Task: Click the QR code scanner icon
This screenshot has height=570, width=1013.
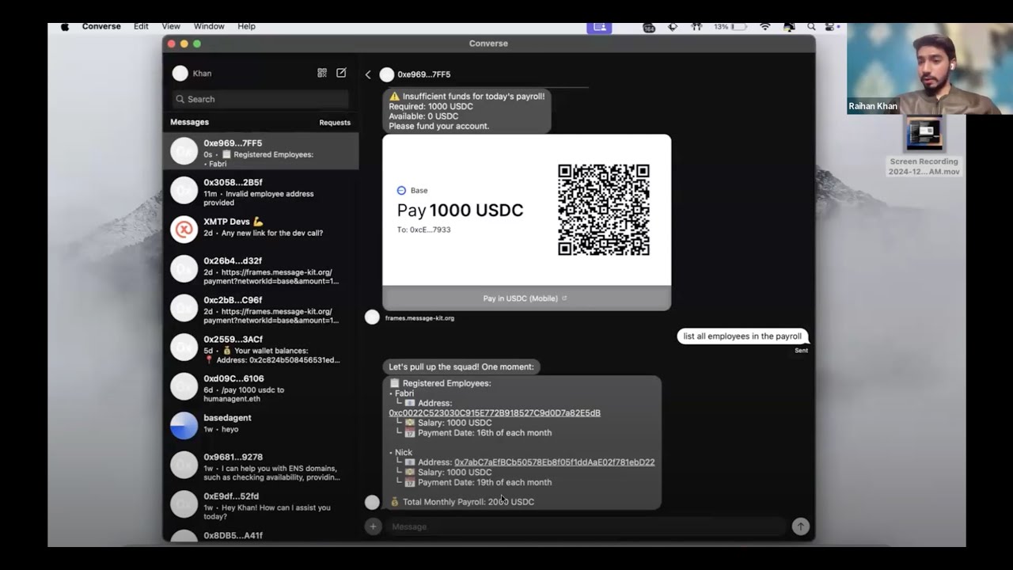Action: tap(322, 73)
